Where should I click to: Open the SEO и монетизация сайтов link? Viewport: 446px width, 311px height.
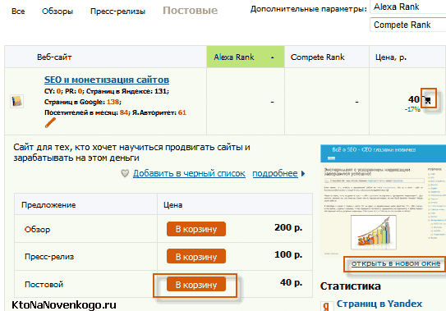107,80
